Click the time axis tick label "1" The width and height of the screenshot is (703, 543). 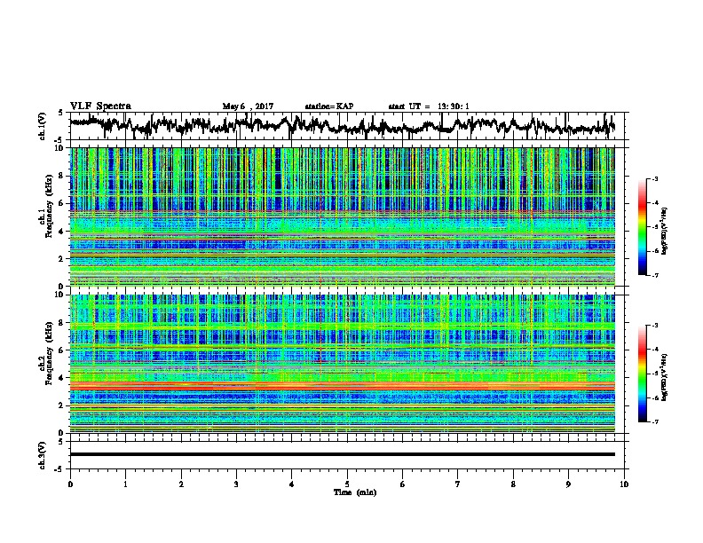click(125, 484)
